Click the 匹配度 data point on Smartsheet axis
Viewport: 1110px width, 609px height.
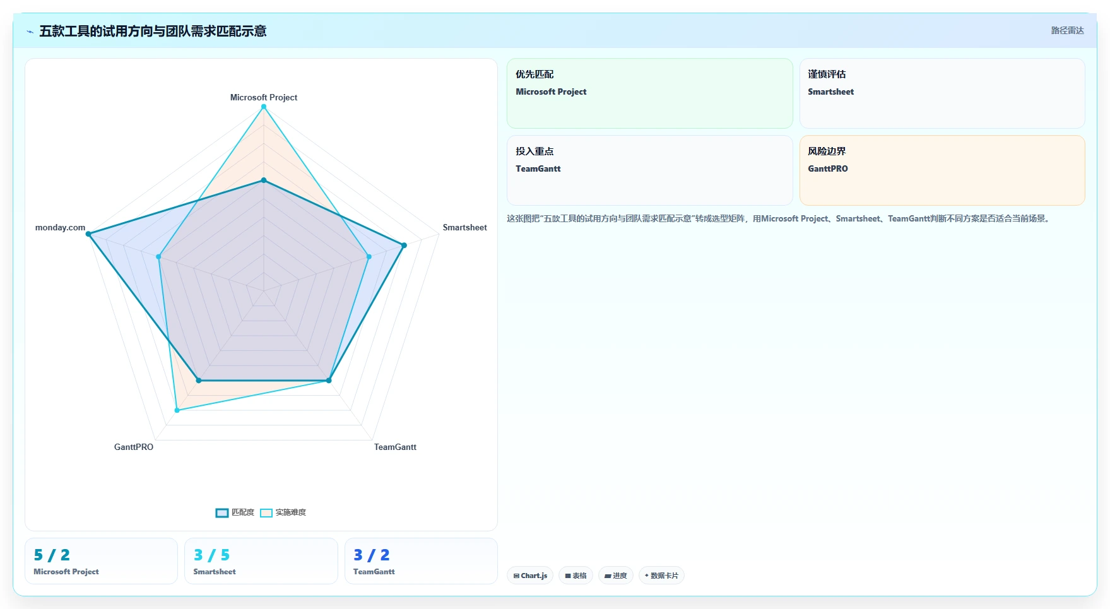[x=404, y=245]
